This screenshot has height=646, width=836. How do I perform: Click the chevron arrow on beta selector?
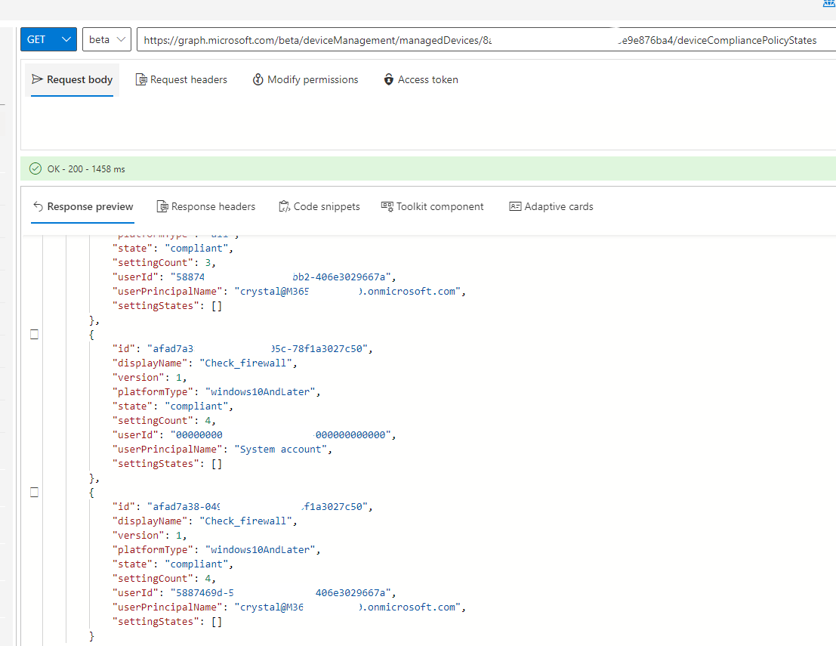(121, 39)
